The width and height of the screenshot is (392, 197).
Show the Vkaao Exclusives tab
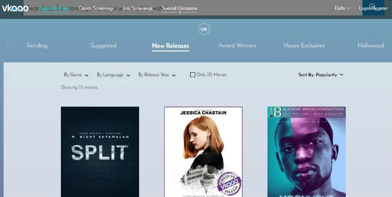pyautogui.click(x=304, y=46)
